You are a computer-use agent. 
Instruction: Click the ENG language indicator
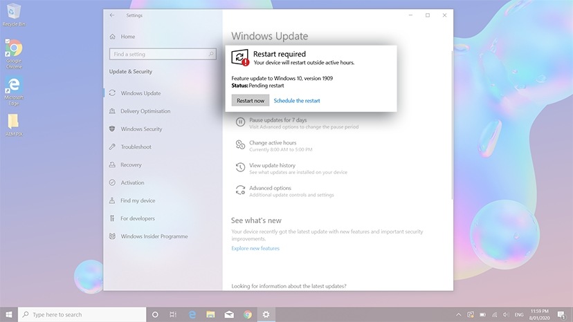[x=519, y=314]
